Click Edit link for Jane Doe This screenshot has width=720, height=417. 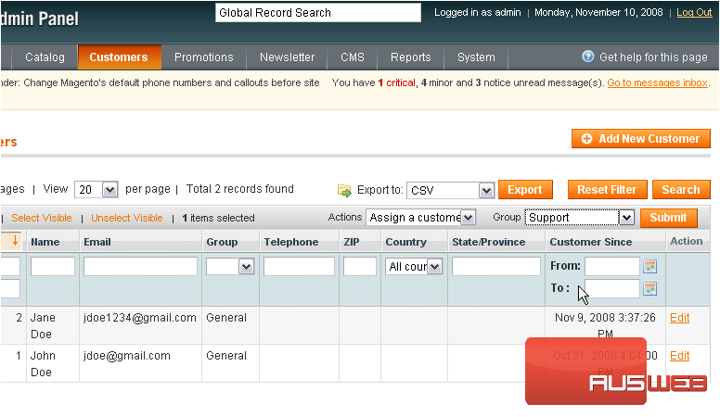click(x=679, y=318)
